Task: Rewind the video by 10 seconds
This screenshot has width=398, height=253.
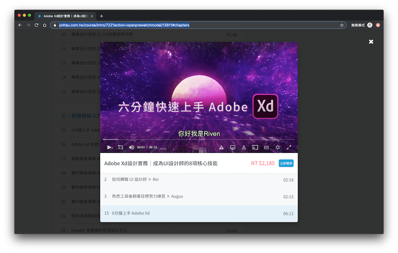Action: pyautogui.click(x=120, y=147)
